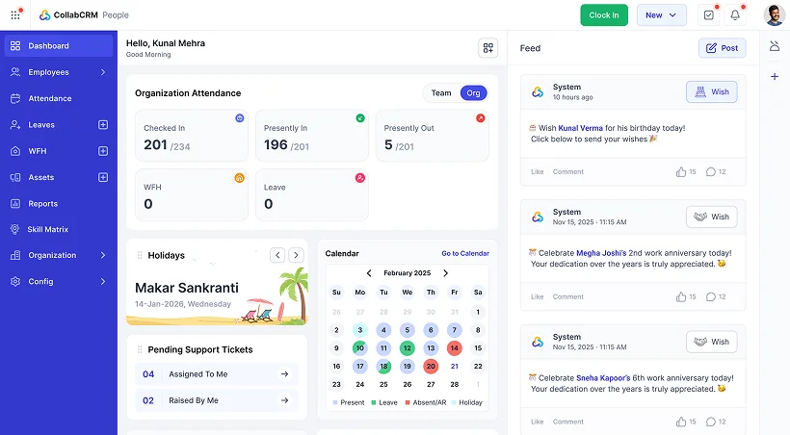
Task: Click the thumbs-up icon on Megha Joshi post
Action: pos(681,296)
